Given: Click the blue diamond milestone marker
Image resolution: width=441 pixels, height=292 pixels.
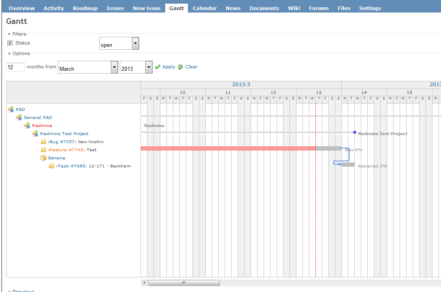Looking at the screenshot, I should pyautogui.click(x=355, y=132).
